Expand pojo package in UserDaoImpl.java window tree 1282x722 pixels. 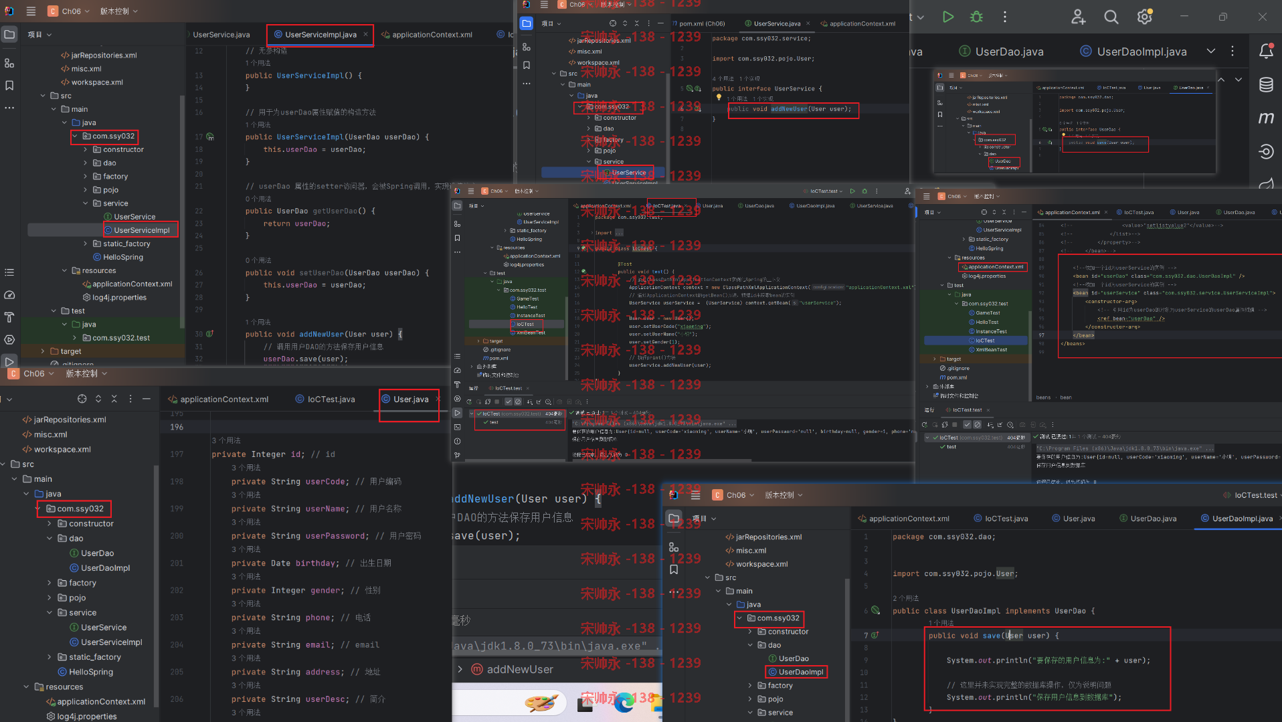pyautogui.click(x=750, y=699)
